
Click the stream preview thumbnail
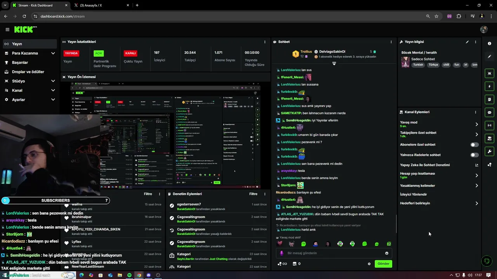(x=165, y=136)
